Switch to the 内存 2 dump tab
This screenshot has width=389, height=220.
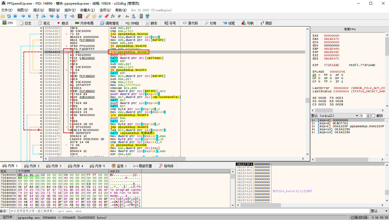click(x=32, y=166)
